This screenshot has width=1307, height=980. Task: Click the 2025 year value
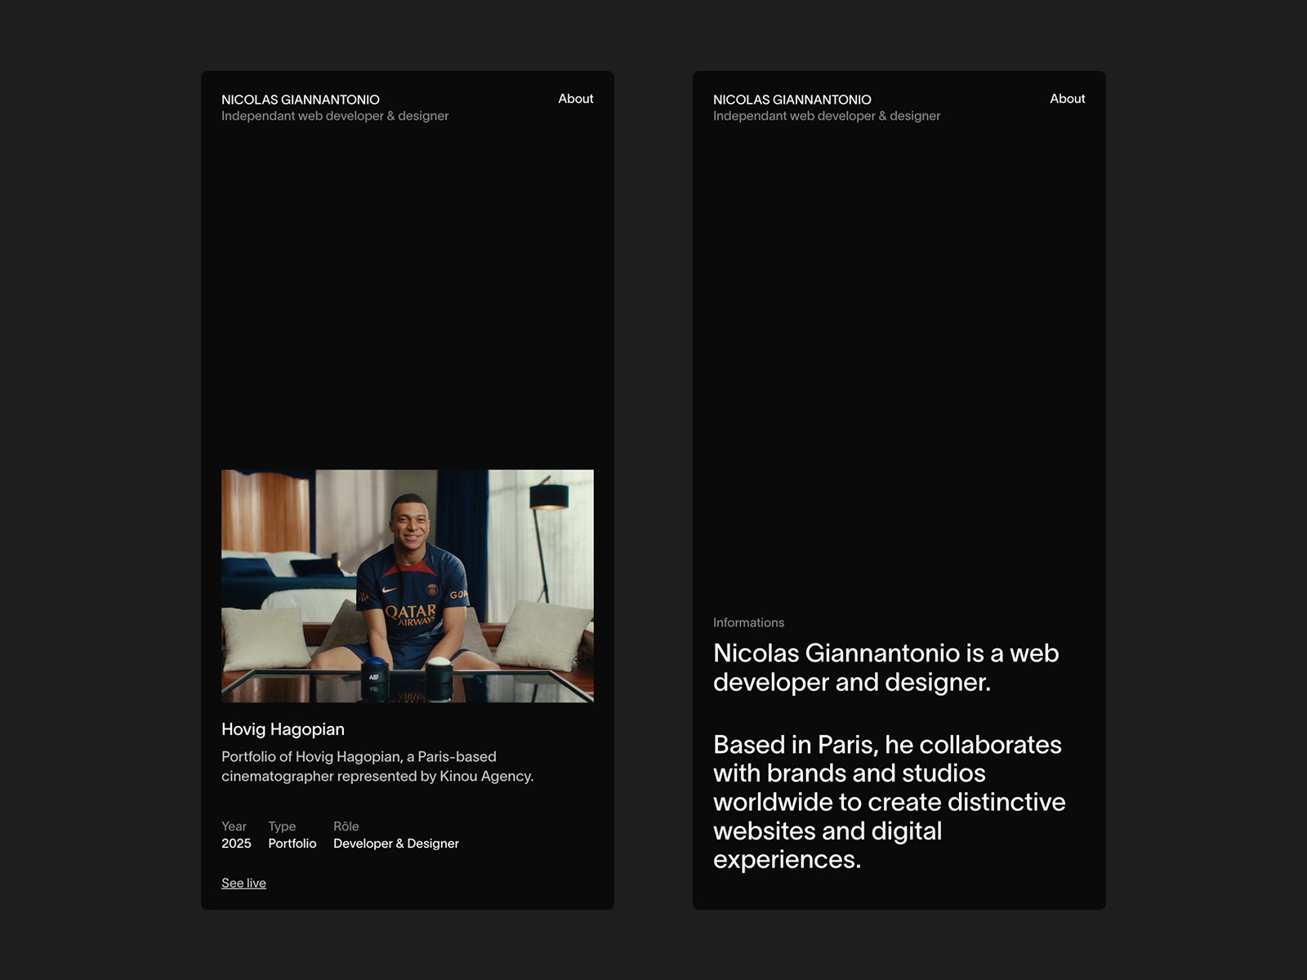coord(236,844)
